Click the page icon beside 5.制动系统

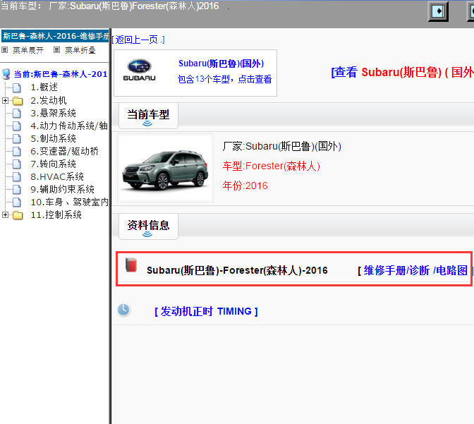(x=17, y=139)
